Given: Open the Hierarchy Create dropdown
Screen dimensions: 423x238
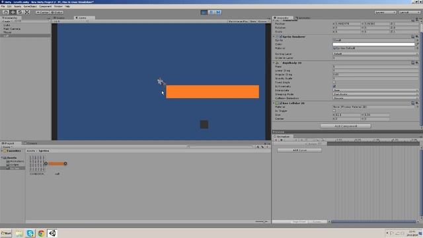Looking at the screenshot, I should coord(7,21).
